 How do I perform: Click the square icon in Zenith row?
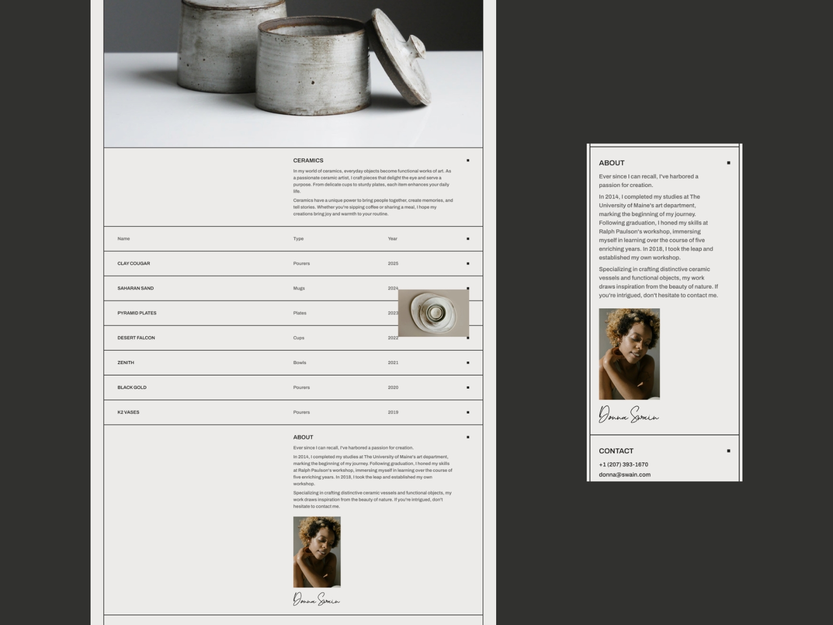pyautogui.click(x=468, y=362)
